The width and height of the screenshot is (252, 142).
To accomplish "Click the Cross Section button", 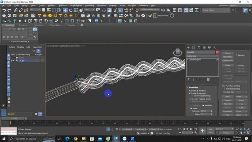I will [228, 60].
